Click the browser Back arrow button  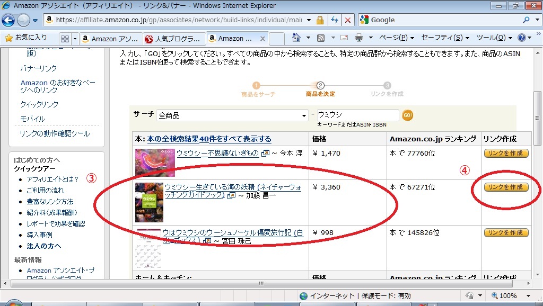click(x=8, y=21)
